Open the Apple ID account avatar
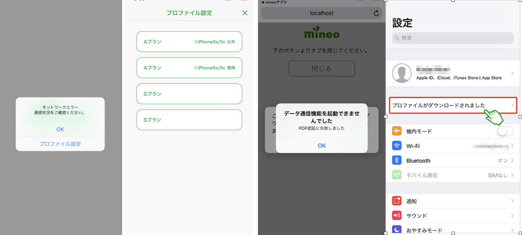 click(402, 73)
